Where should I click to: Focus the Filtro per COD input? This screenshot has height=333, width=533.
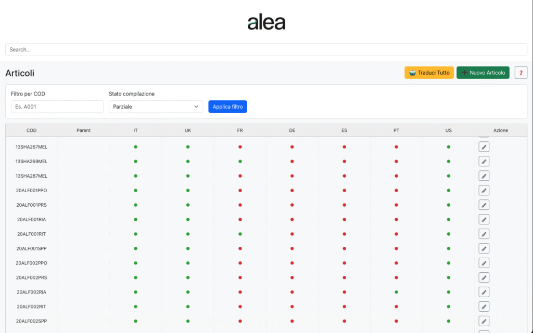[57, 106]
